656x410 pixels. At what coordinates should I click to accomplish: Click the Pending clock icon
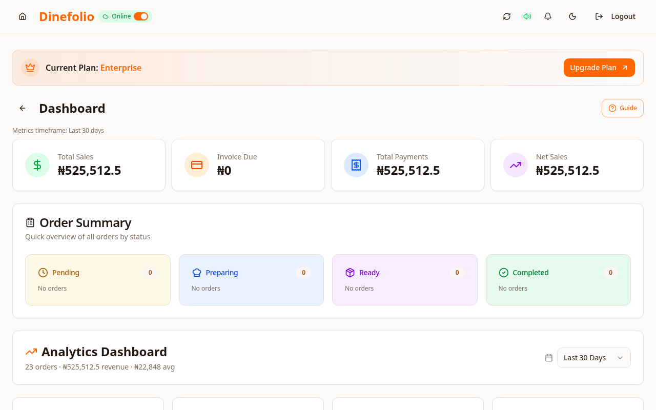click(43, 273)
